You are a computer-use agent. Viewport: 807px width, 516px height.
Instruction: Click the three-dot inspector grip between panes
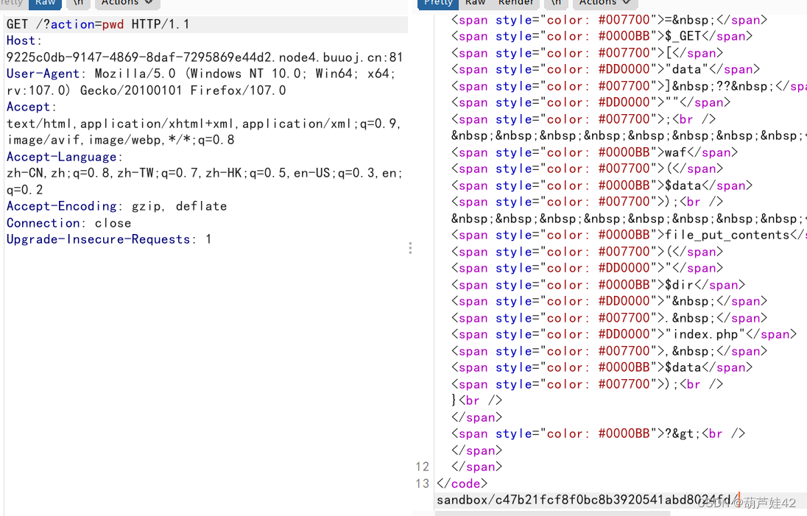click(x=410, y=248)
